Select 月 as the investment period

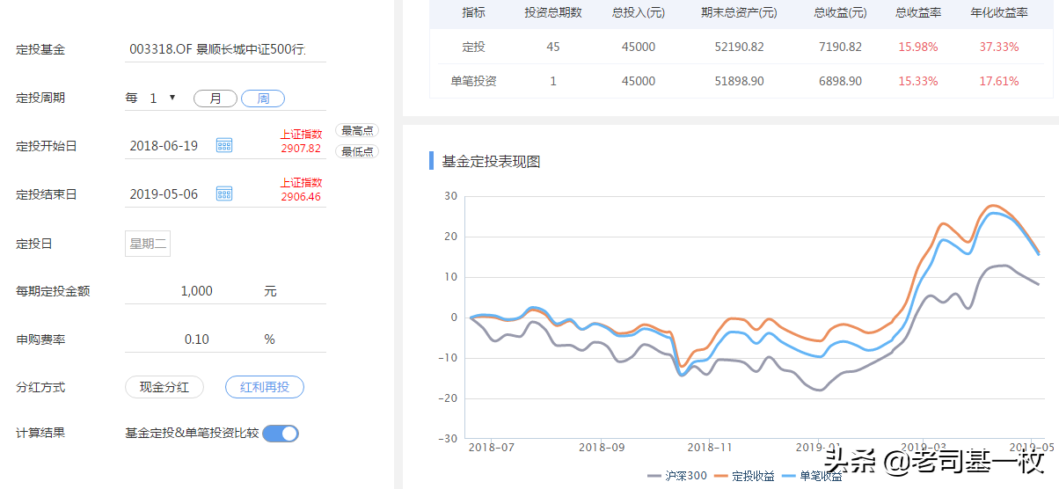215,99
